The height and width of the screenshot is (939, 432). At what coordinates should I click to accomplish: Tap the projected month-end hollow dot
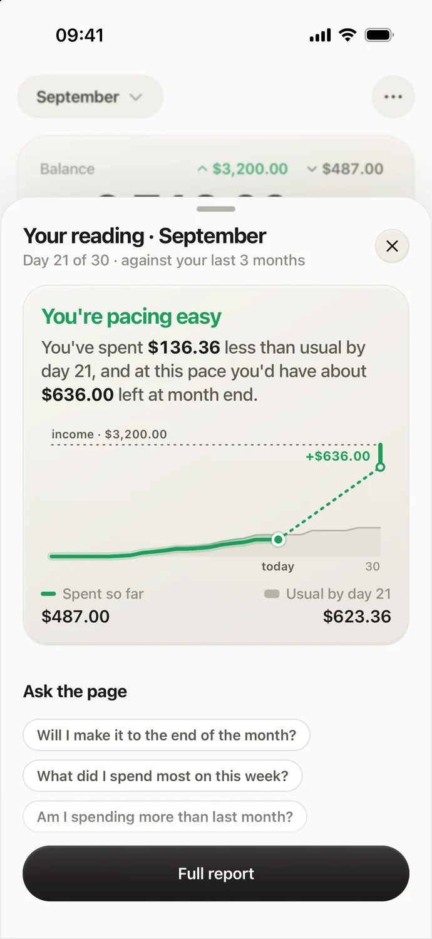coord(380,467)
